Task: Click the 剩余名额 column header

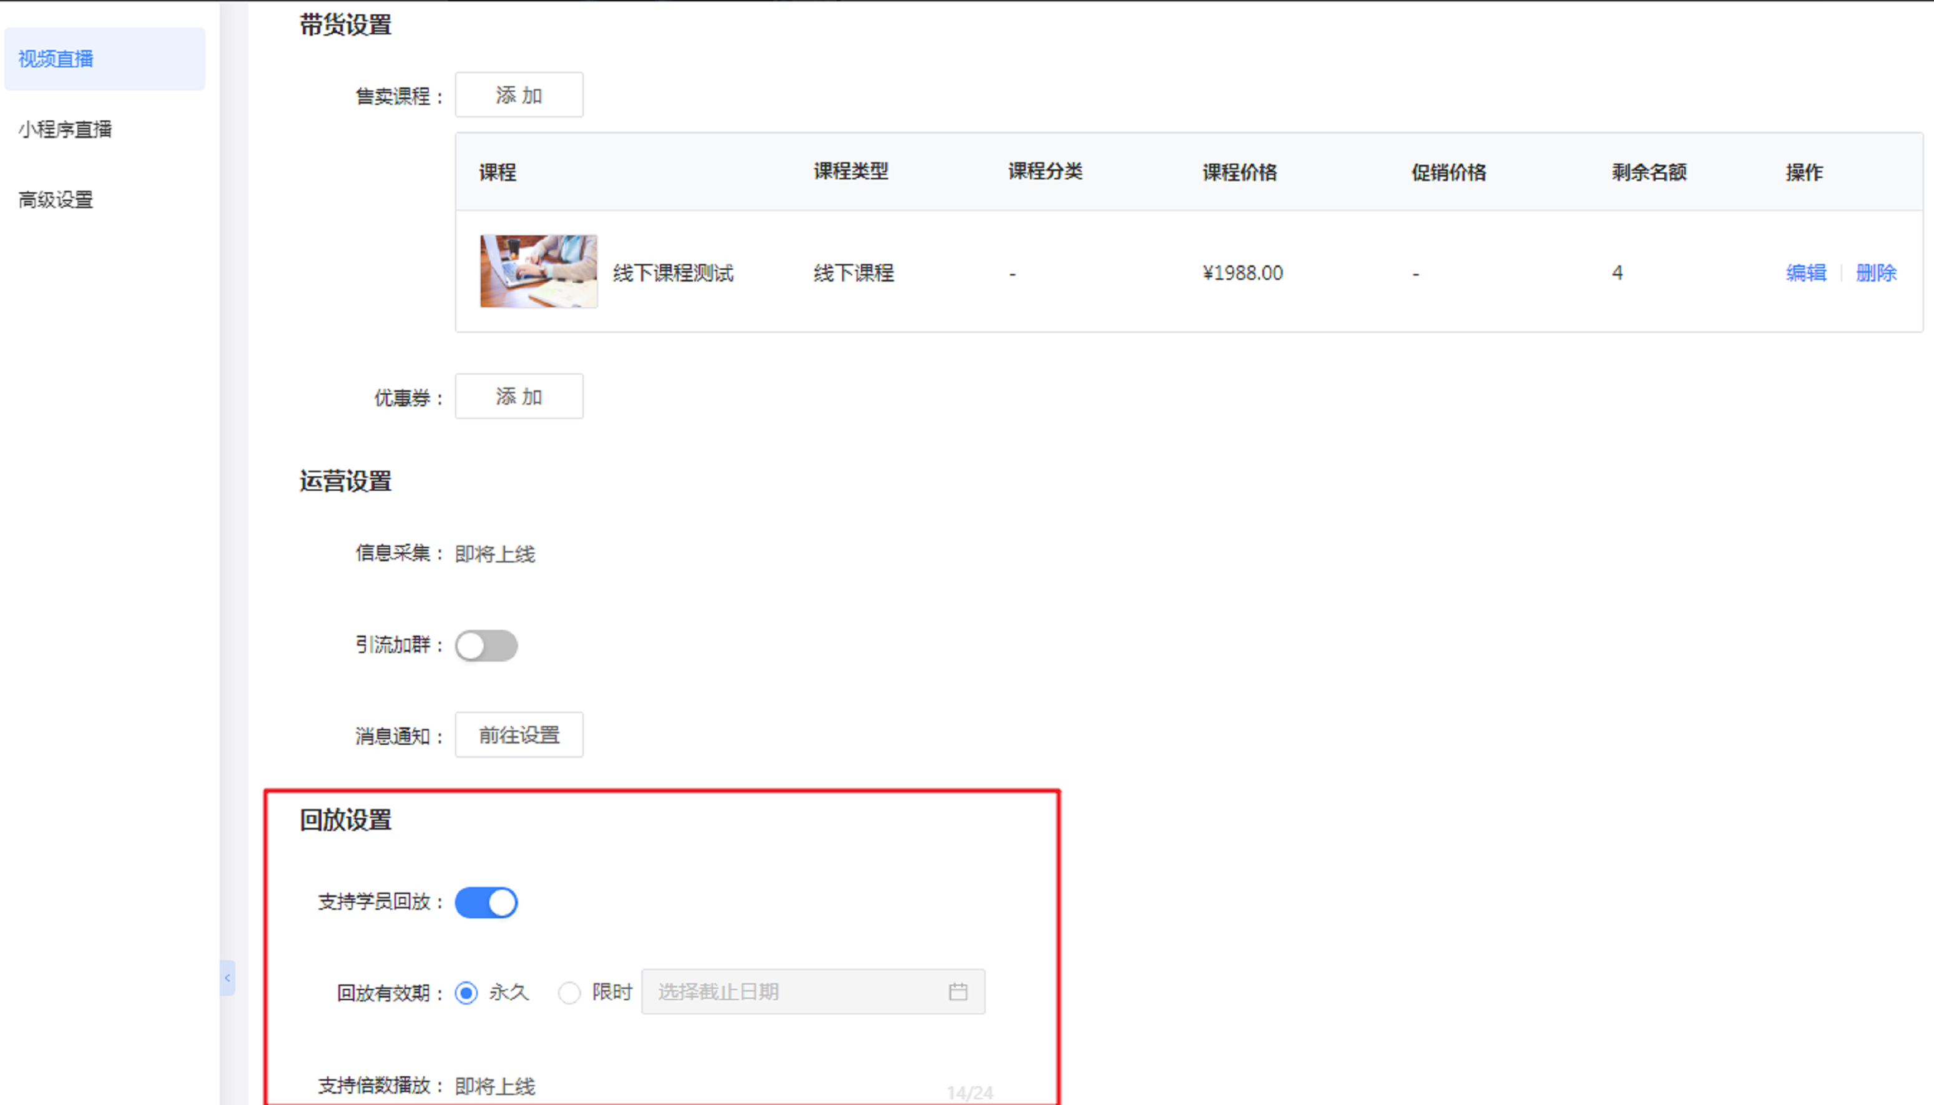Action: coord(1649,172)
